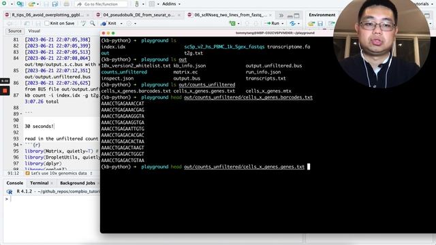
Task: Maximize the source editor pane icon
Action: [297, 16]
